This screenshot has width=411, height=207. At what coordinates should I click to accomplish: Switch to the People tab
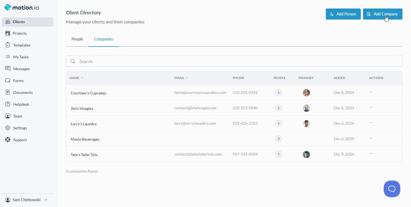pyautogui.click(x=77, y=39)
